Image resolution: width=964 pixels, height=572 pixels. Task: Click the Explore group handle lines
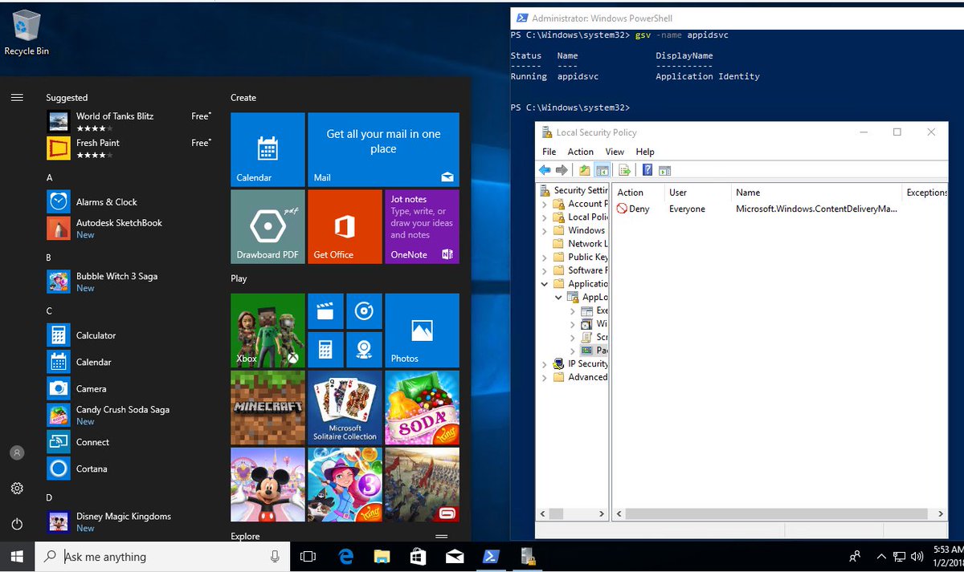(x=441, y=536)
